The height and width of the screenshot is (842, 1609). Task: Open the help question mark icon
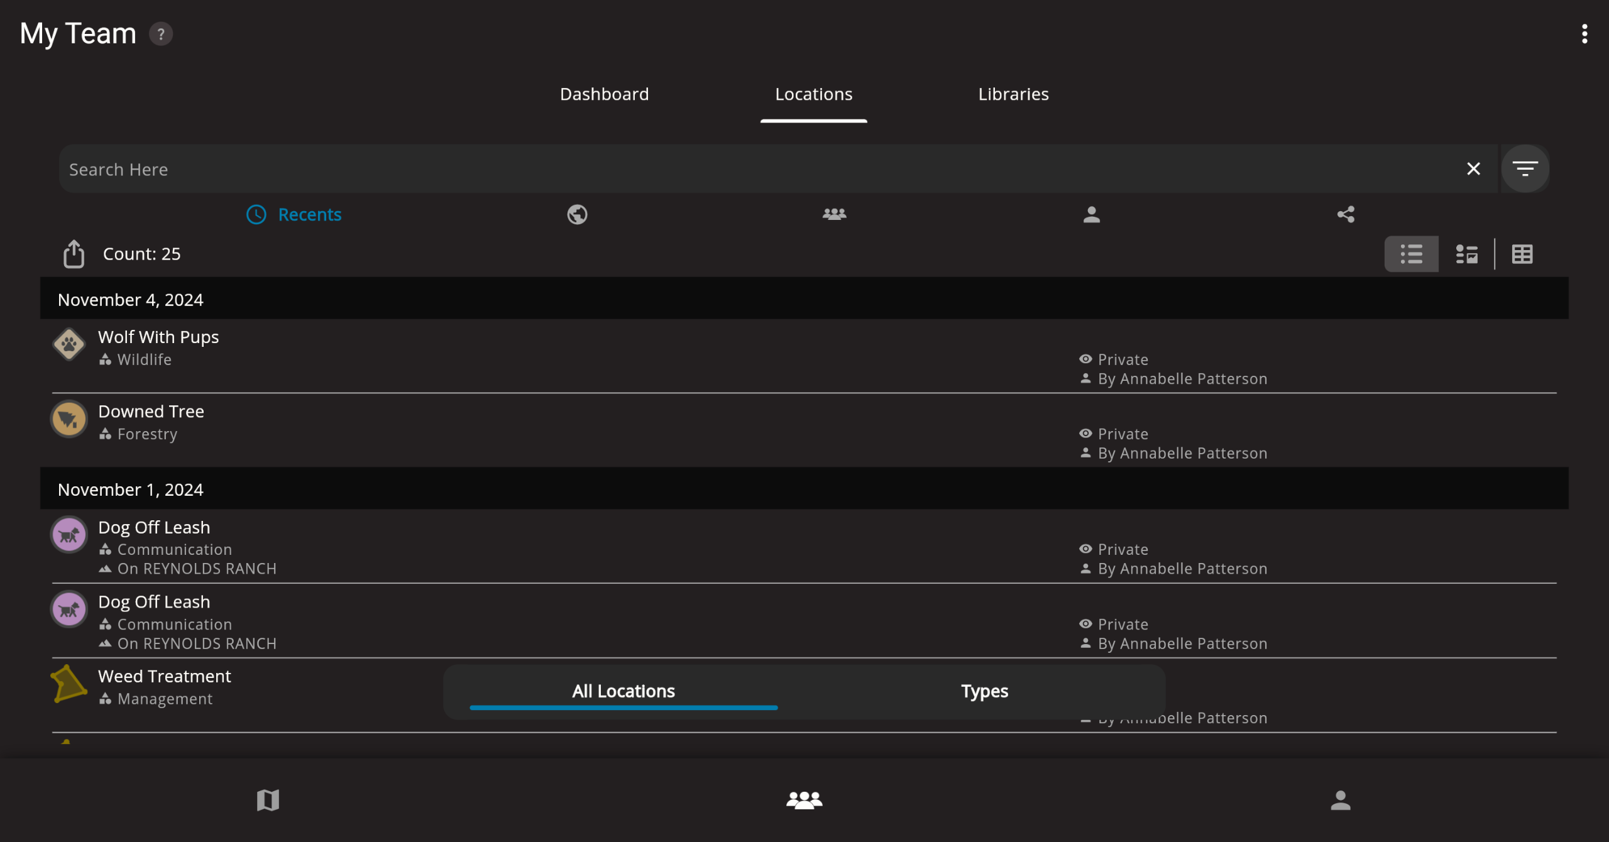pyautogui.click(x=161, y=34)
